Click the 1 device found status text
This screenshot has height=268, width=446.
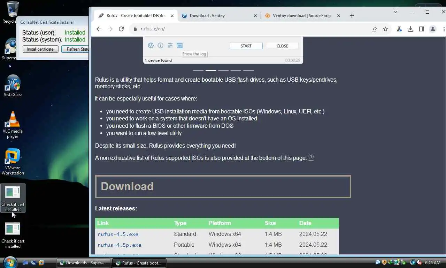coord(158,60)
